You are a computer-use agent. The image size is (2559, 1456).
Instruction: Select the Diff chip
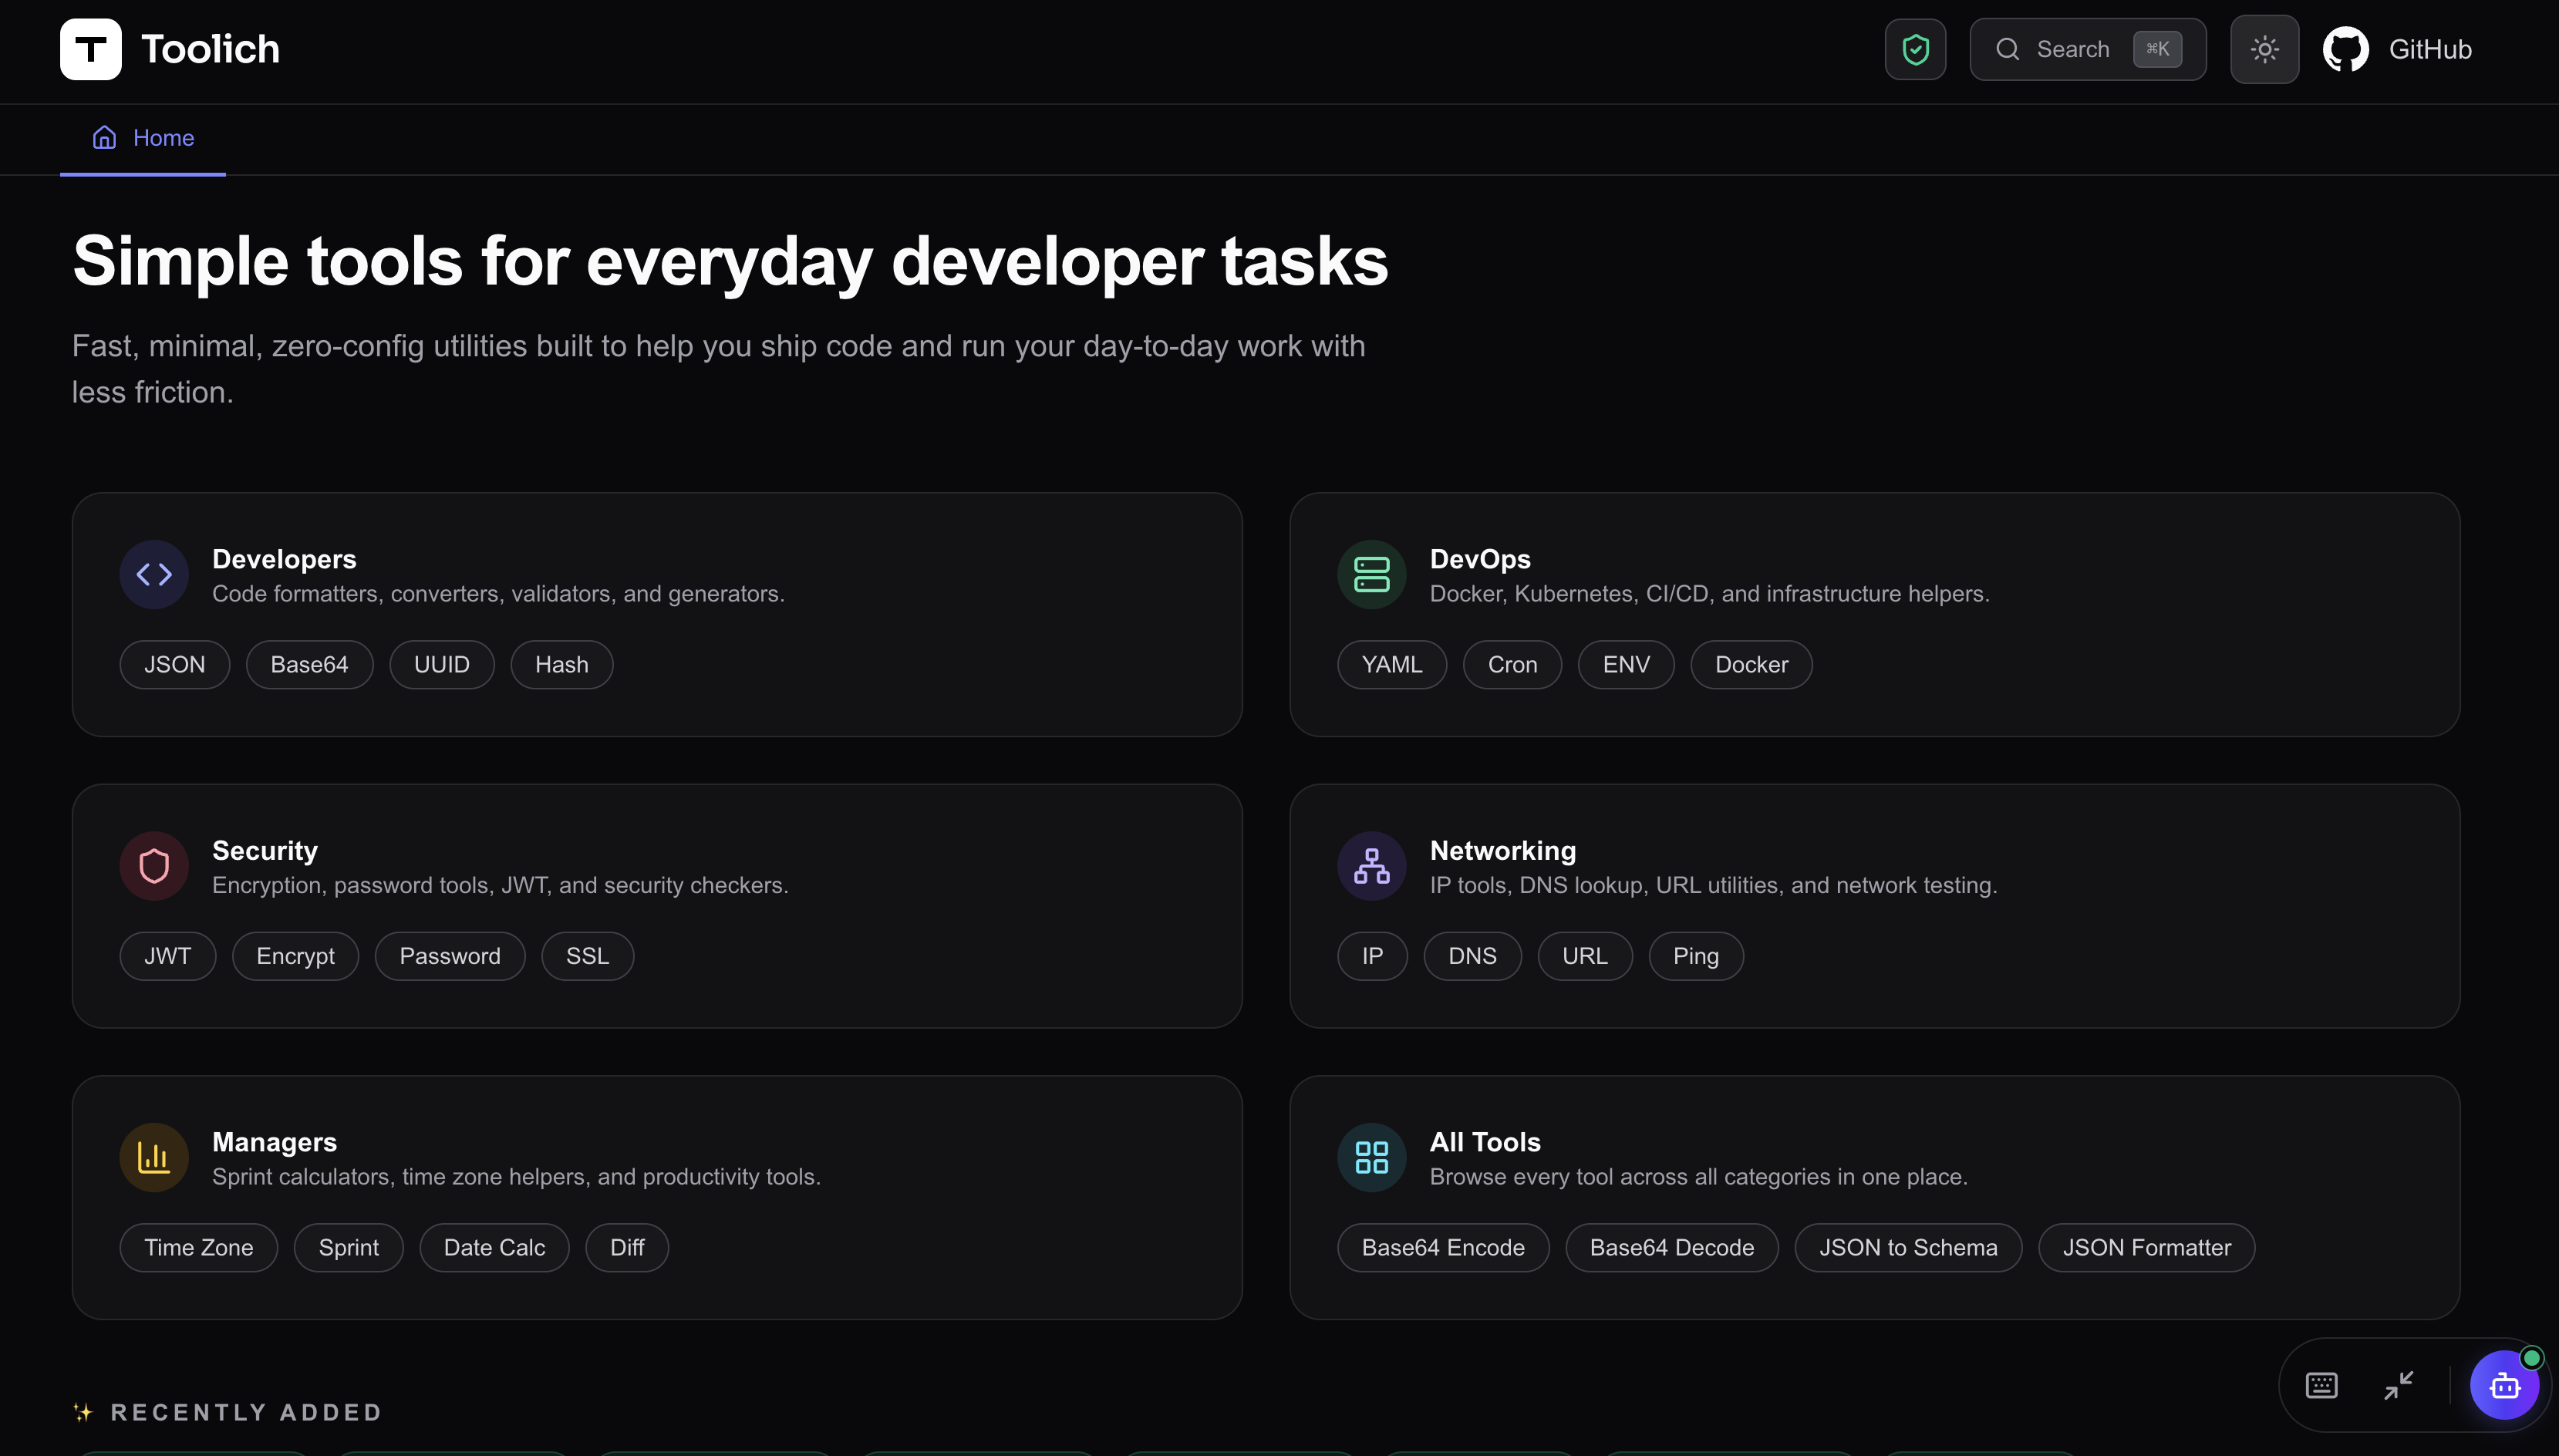627,1248
